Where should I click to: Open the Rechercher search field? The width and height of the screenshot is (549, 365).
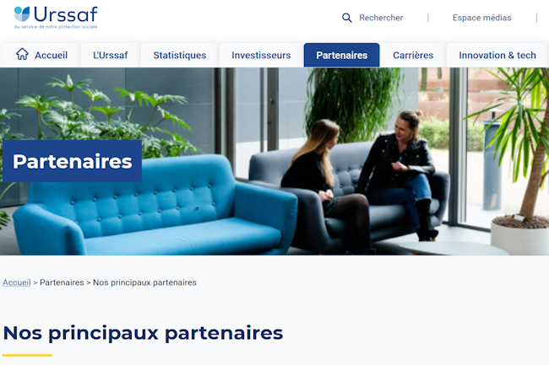pos(372,18)
